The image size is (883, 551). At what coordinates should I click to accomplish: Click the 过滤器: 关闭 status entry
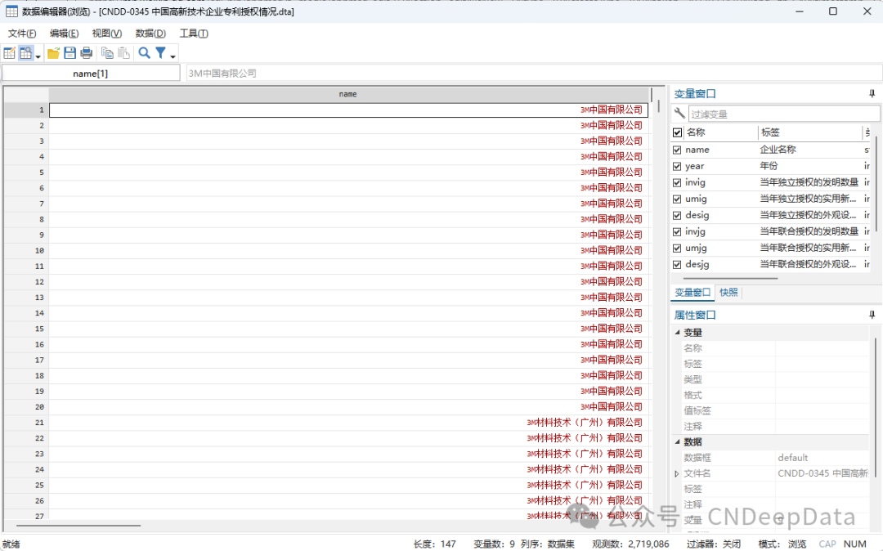(x=714, y=544)
